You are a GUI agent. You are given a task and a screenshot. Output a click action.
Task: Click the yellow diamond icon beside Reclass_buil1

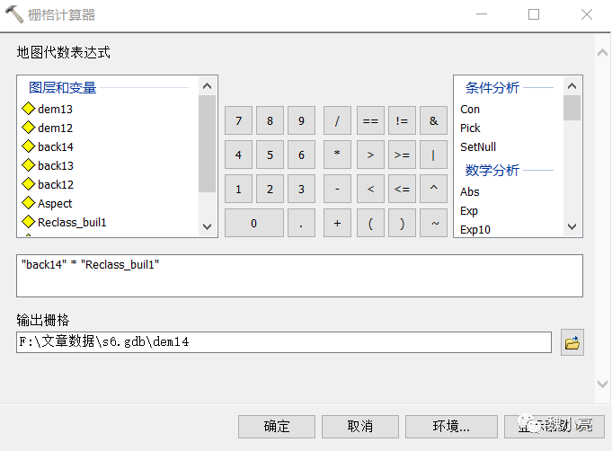(x=29, y=222)
